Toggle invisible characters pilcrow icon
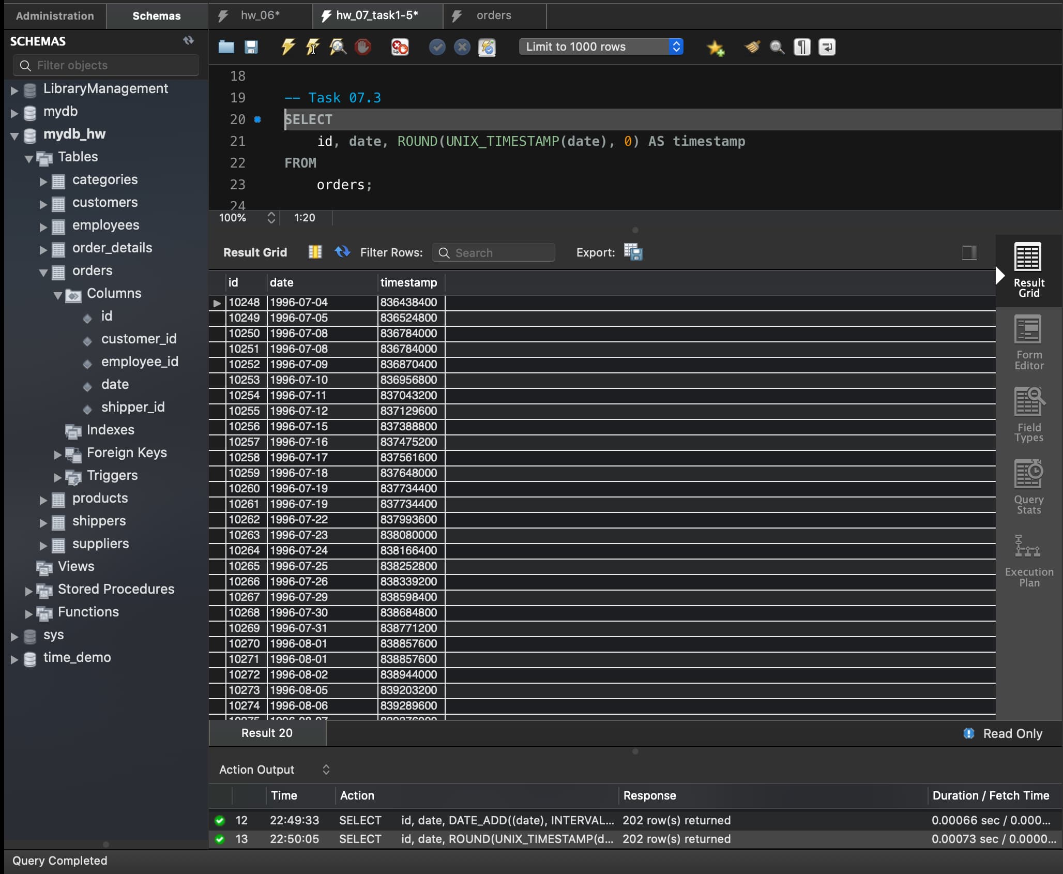This screenshot has width=1063, height=874. pyautogui.click(x=802, y=47)
